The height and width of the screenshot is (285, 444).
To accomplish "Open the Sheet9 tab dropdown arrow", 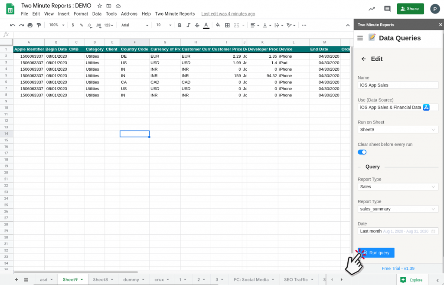I will [82, 280].
